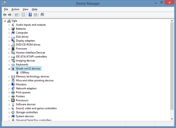Minimize the Device Manager window
Screen dimensions: 176x128
(156, 3)
